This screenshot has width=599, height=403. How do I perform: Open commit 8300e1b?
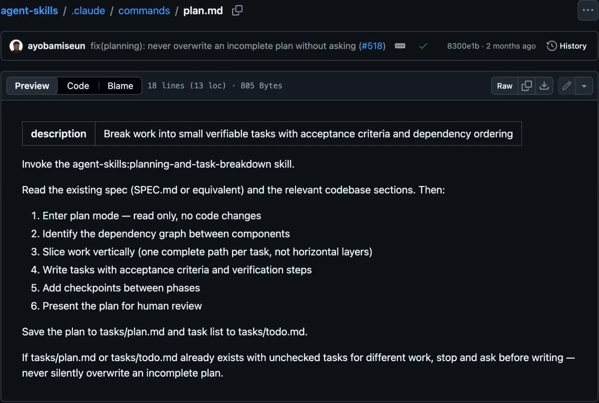[463, 46]
